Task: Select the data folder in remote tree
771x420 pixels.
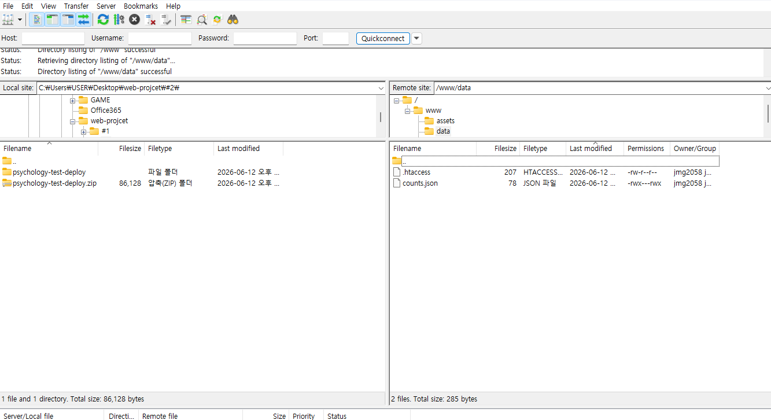Action: (x=443, y=131)
